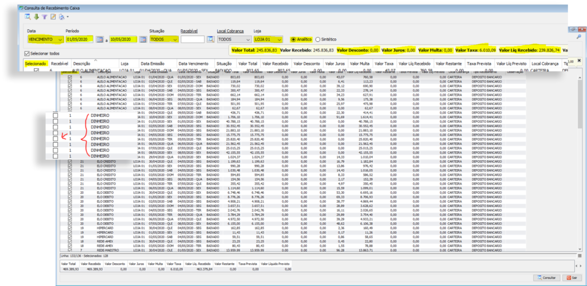Viewport: 587px width, 286px height.
Task: Open the Loja dropdown showing LOJA 01
Action: pyautogui.click(x=268, y=40)
